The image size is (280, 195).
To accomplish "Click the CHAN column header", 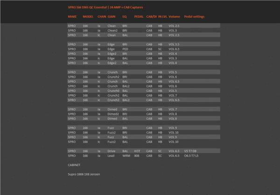I will click(x=102, y=17).
